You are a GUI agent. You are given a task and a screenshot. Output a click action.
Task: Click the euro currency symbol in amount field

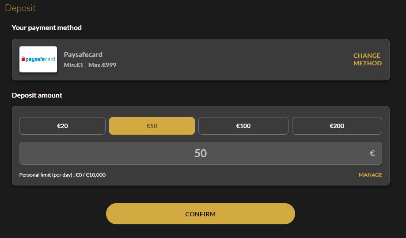372,153
